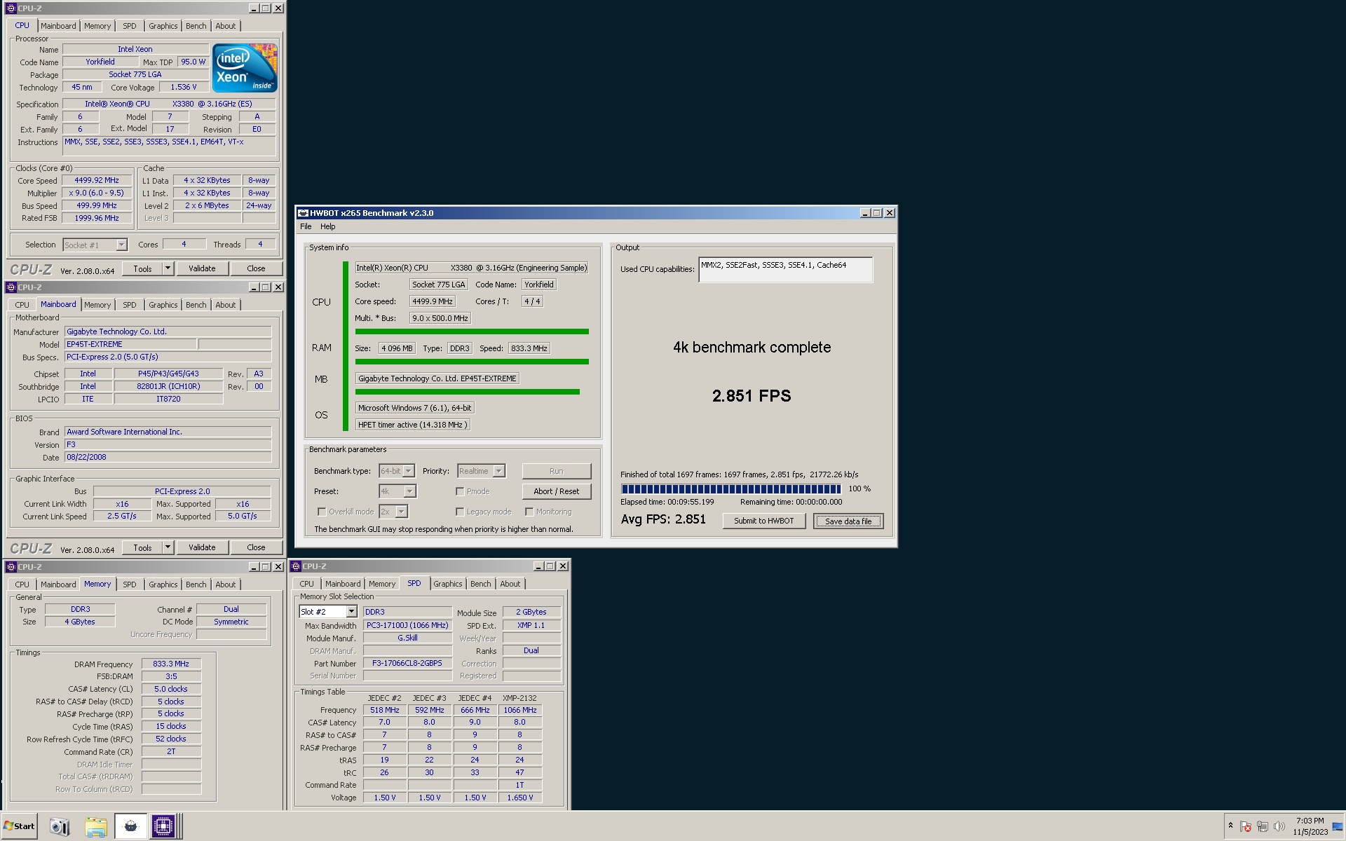Click the Start button
The width and height of the screenshot is (1346, 841).
pos(20,826)
